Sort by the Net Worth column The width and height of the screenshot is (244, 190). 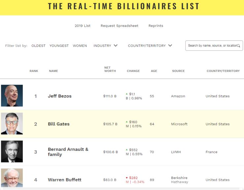click(110, 69)
